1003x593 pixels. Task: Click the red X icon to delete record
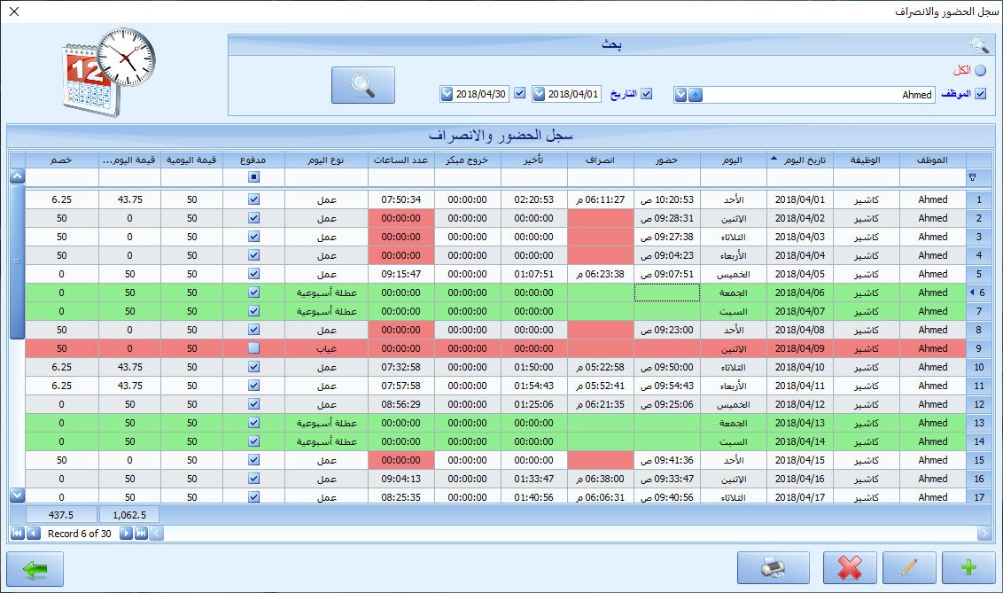(x=850, y=568)
